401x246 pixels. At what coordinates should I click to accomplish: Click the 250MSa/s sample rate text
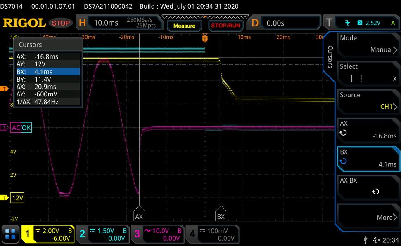point(140,20)
